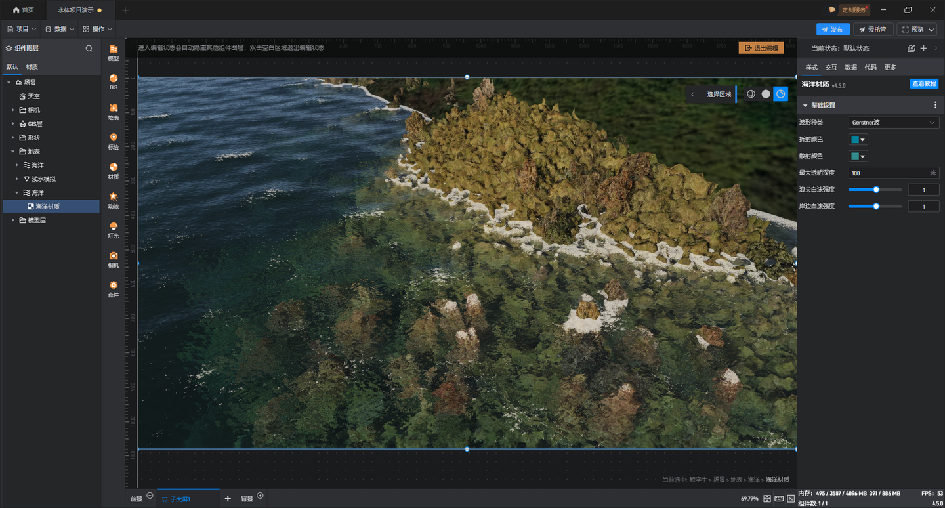Image resolution: width=945 pixels, height=508 pixels.
Task: Select the wireframe globe view mode icon
Action: [x=751, y=95]
